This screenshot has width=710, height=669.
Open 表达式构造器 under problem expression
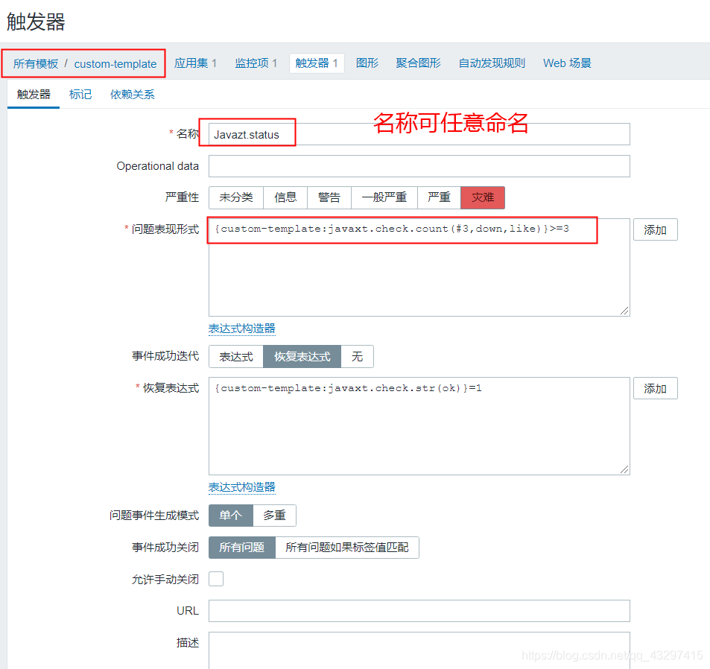(x=242, y=329)
